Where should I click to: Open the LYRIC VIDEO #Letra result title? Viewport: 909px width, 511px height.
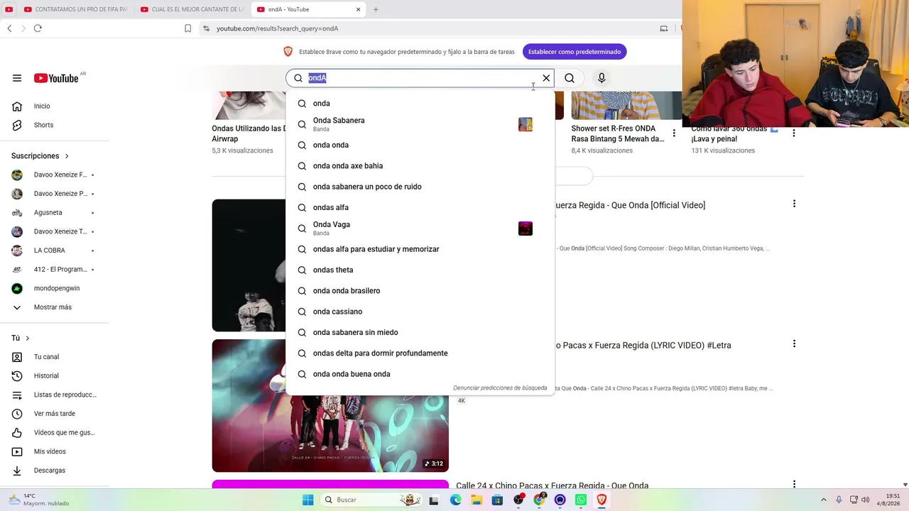point(643,345)
